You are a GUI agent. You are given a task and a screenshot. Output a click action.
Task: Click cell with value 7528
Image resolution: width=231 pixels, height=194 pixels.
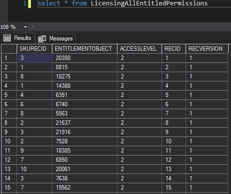(85, 141)
